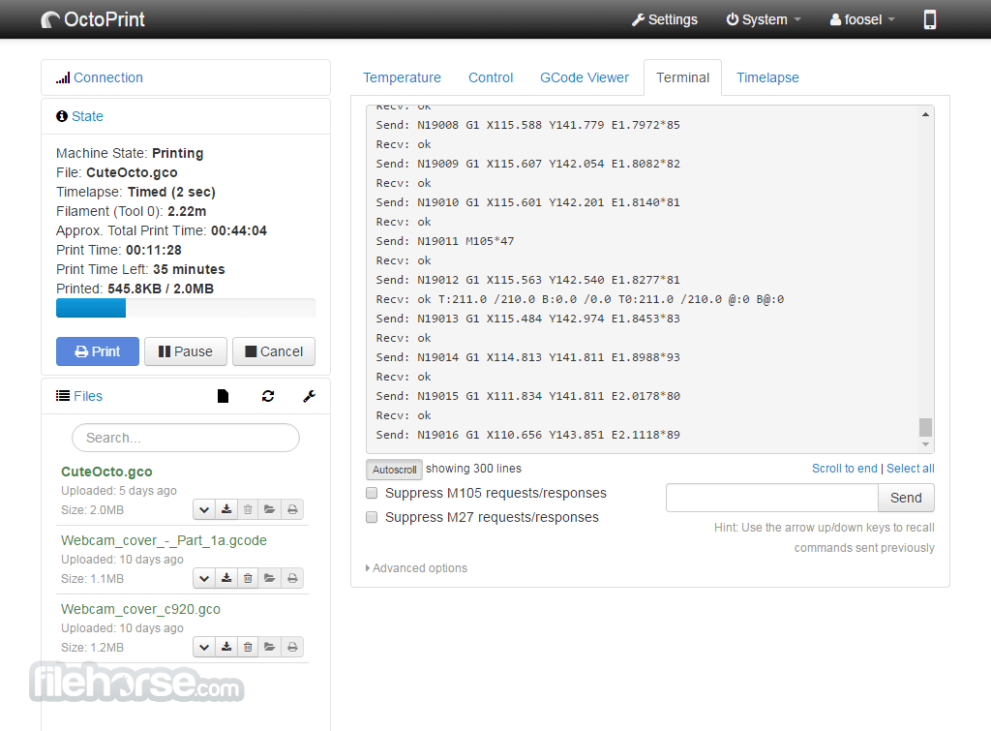Delete CuteOcto.gco (trash icon)
This screenshot has width=991, height=731.
[x=248, y=509]
